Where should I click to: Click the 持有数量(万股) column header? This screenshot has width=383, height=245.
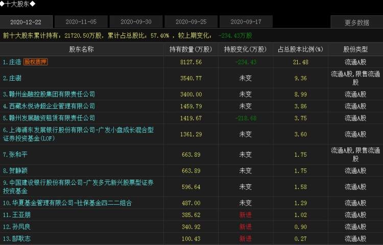[190, 50]
